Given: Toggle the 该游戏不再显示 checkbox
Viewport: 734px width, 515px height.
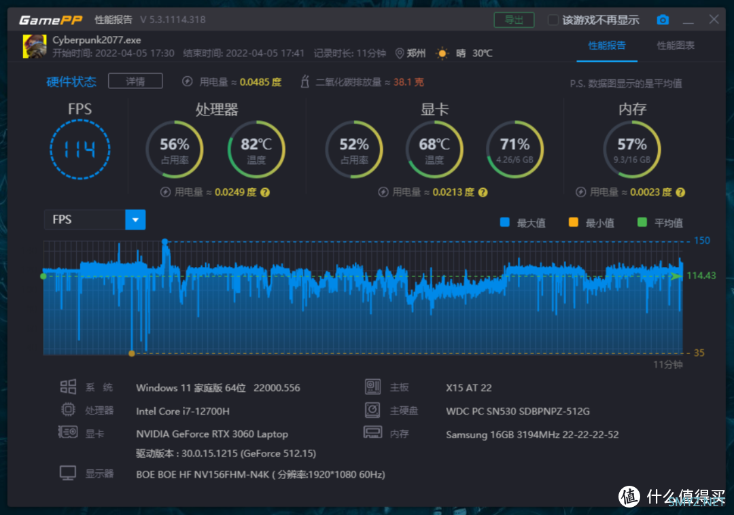Looking at the screenshot, I should (x=553, y=20).
